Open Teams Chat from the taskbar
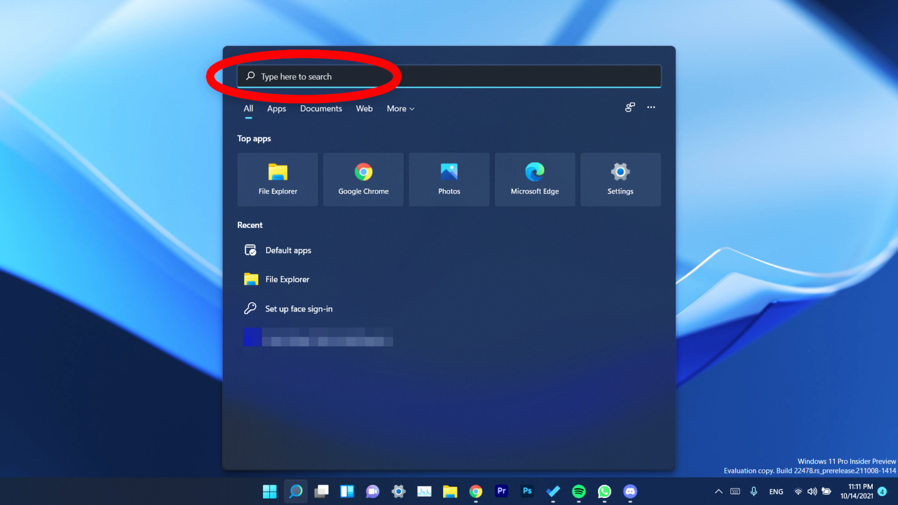 coord(372,492)
